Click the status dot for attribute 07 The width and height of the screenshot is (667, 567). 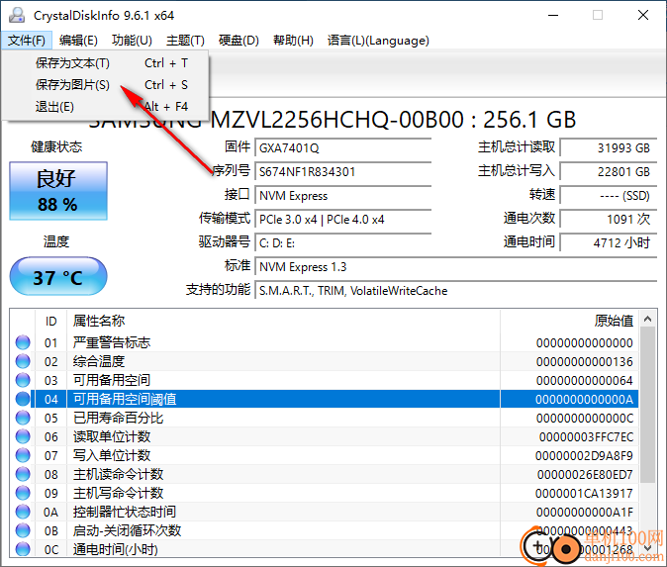coord(23,455)
